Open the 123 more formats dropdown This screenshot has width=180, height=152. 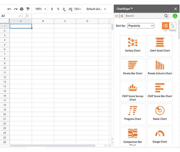pyautogui.click(x=78, y=9)
